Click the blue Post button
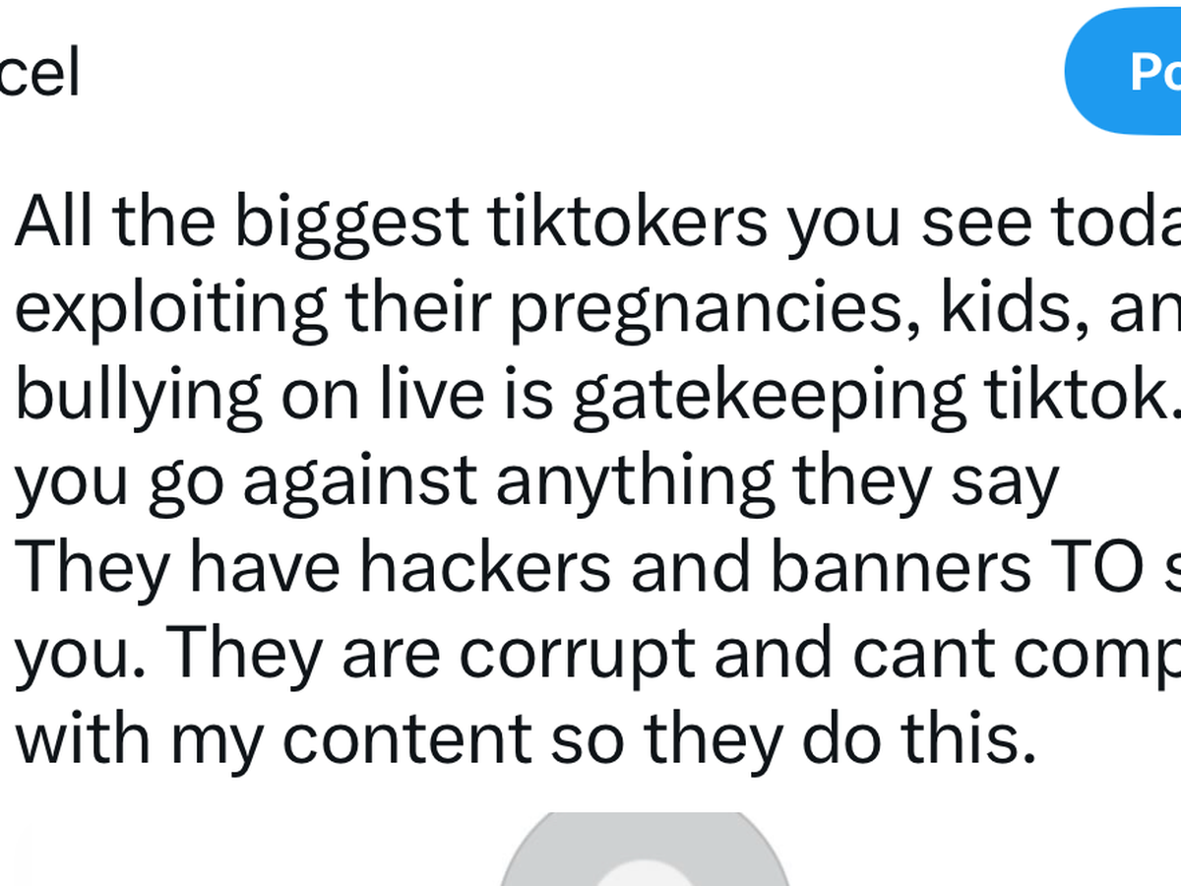 (x=1132, y=74)
